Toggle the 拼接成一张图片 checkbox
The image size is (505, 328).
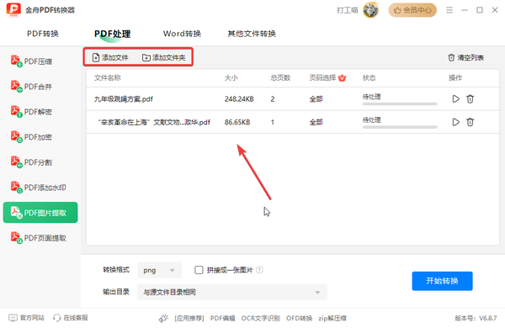pyautogui.click(x=199, y=270)
